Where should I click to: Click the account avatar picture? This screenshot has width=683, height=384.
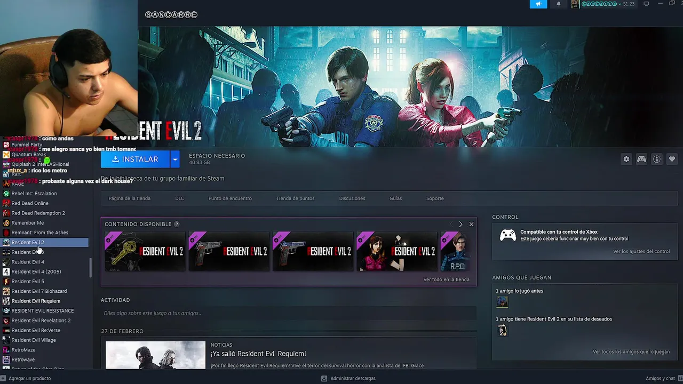click(x=575, y=4)
